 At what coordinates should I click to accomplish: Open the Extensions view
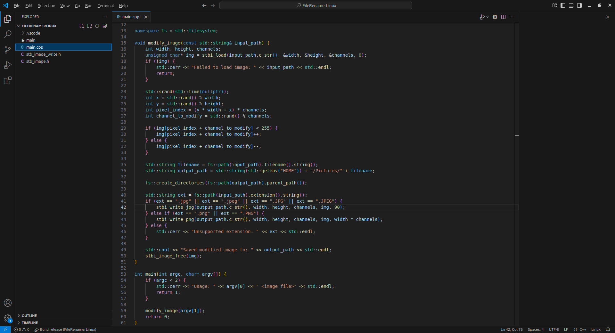(8, 80)
